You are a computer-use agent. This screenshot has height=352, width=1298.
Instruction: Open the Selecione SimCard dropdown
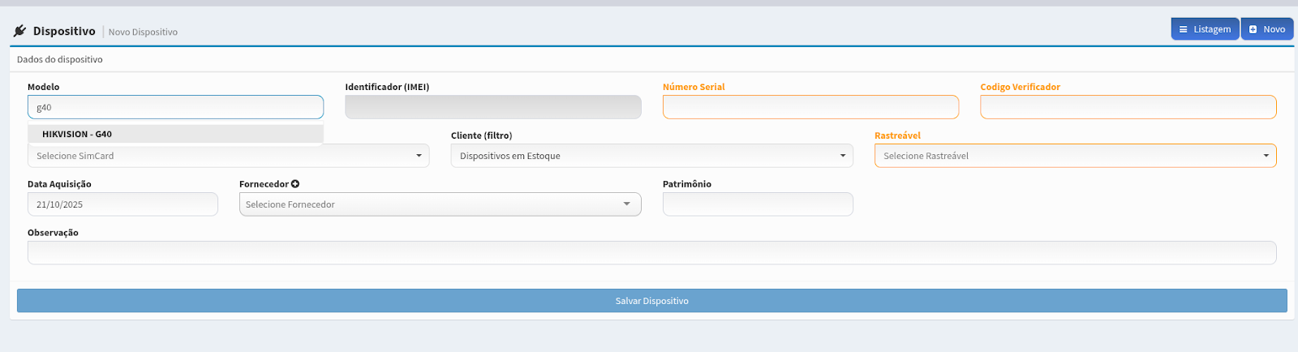tap(229, 156)
